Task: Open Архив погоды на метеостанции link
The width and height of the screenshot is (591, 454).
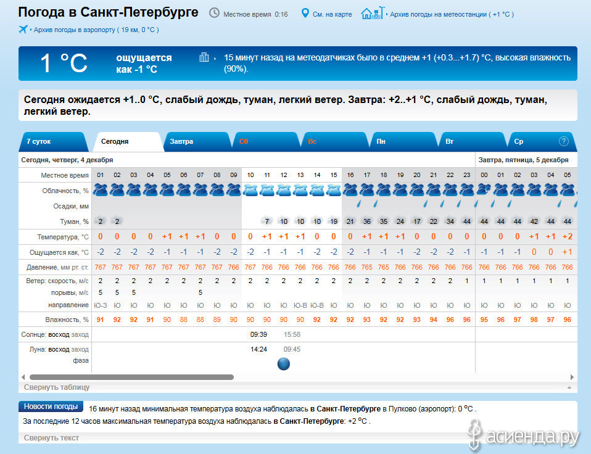Action: 452,14
